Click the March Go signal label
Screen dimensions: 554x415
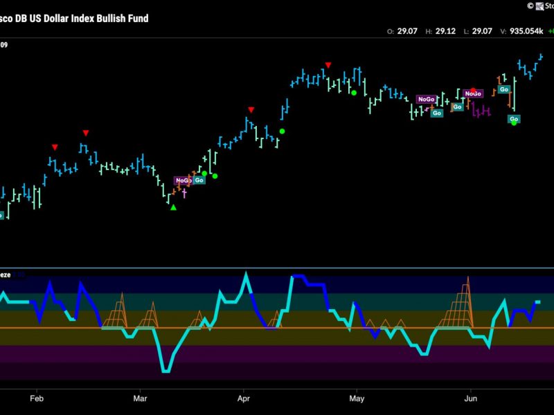point(199,181)
